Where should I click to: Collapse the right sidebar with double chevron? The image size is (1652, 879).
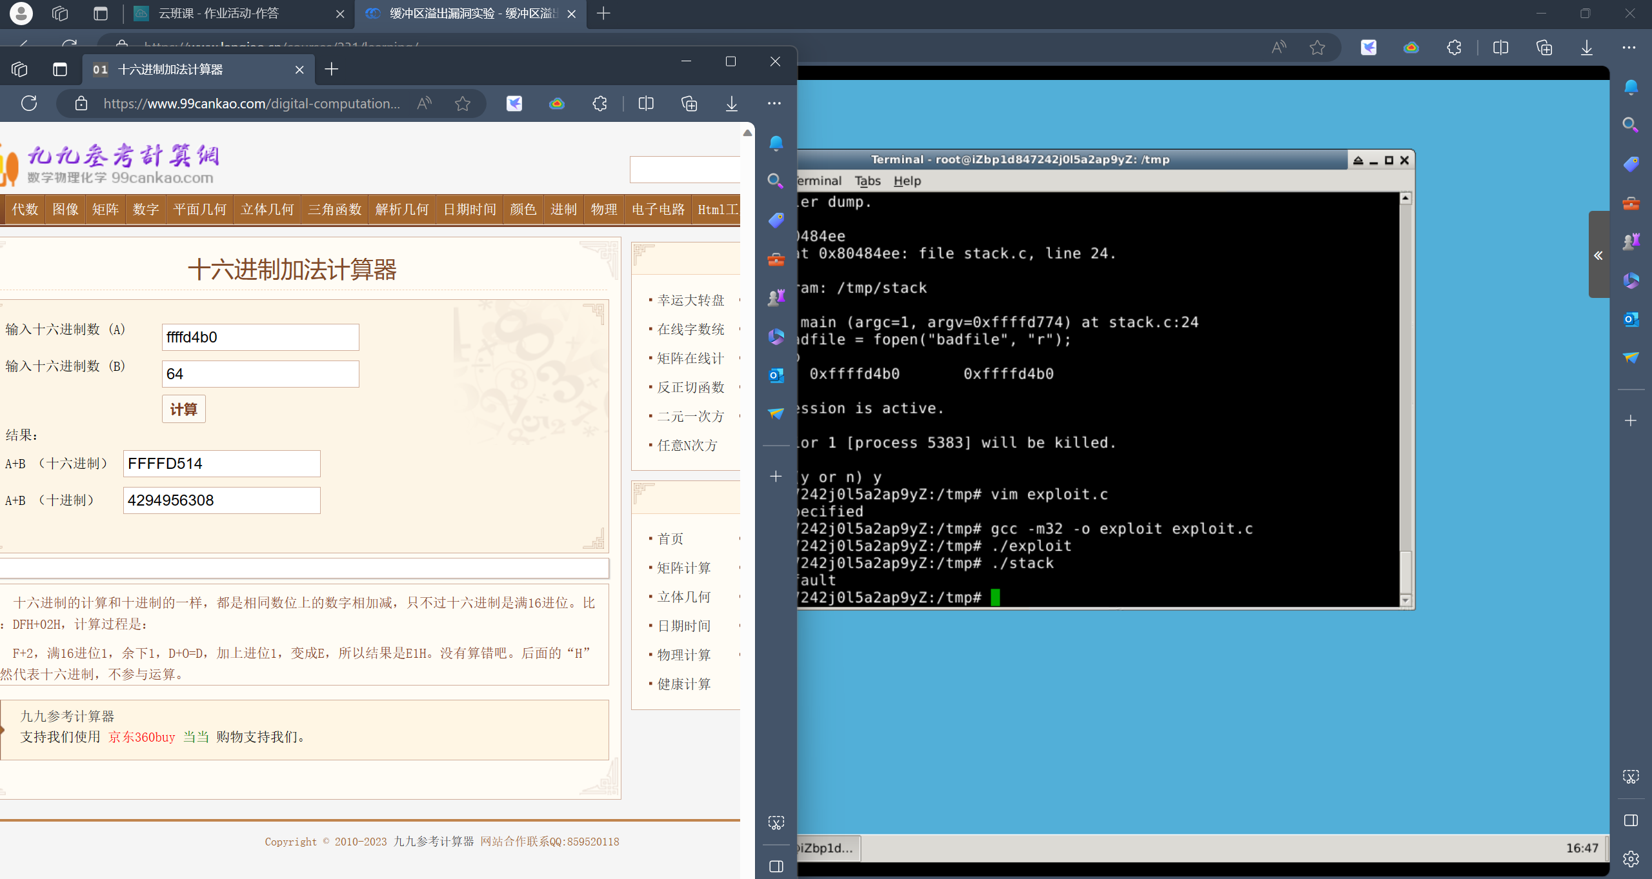click(x=1598, y=255)
